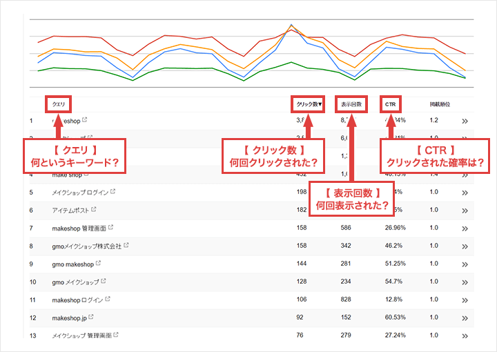Open query アイテムポスト

point(70,211)
